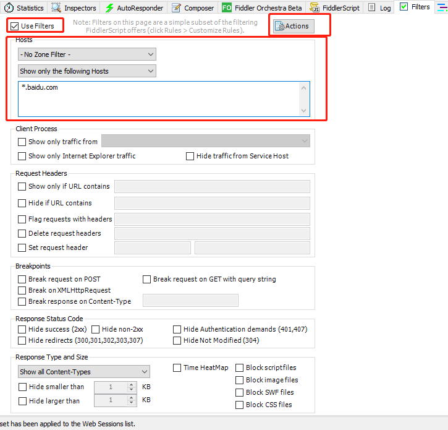Enable Show only Internet Explorer traffic
448x430 pixels.
(x=22, y=156)
